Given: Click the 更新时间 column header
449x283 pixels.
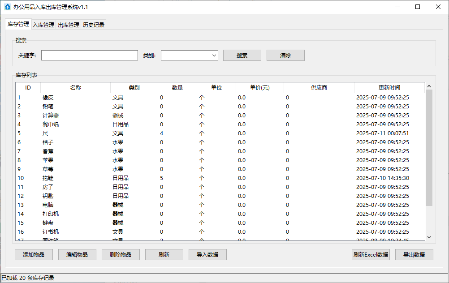Looking at the screenshot, I should 389,88.
